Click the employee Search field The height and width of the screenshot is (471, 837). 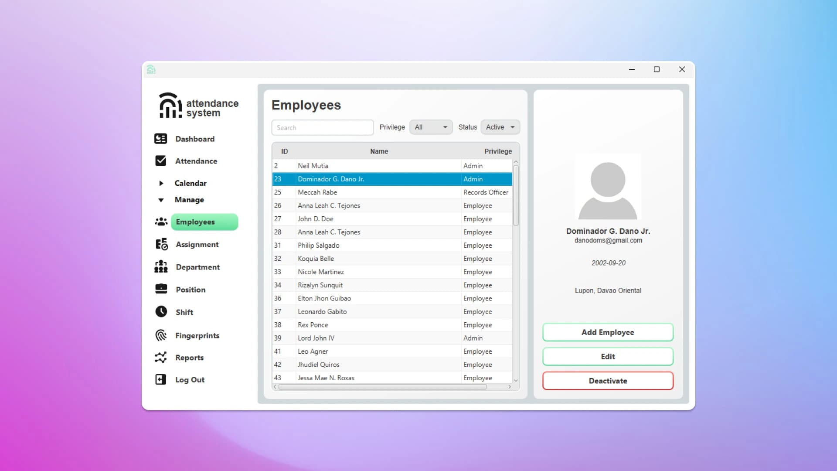coord(322,127)
